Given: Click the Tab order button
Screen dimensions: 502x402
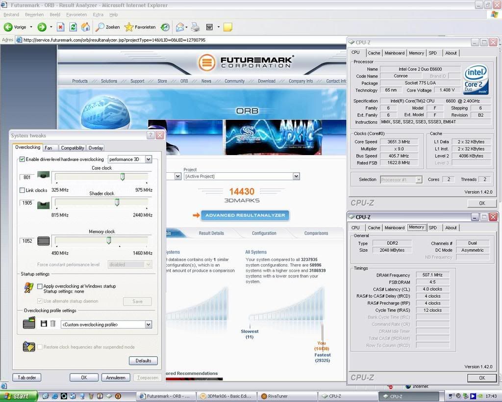Looking at the screenshot, I should [27, 377].
